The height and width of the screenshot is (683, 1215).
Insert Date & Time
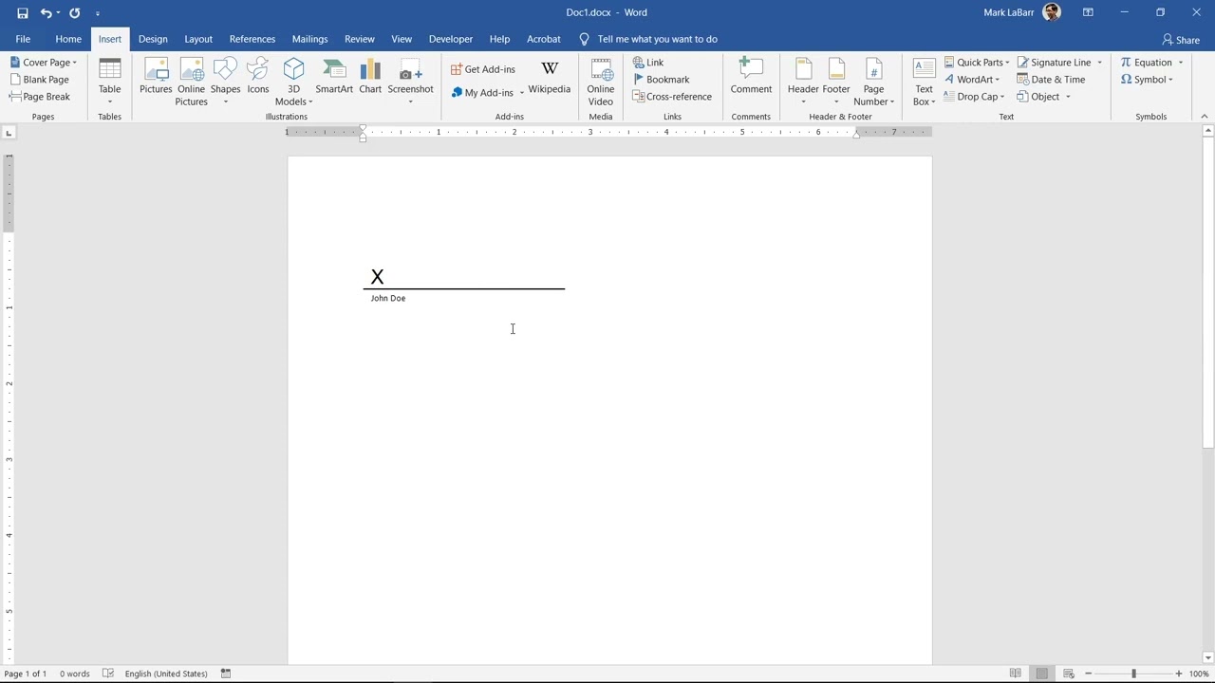(x=1051, y=80)
